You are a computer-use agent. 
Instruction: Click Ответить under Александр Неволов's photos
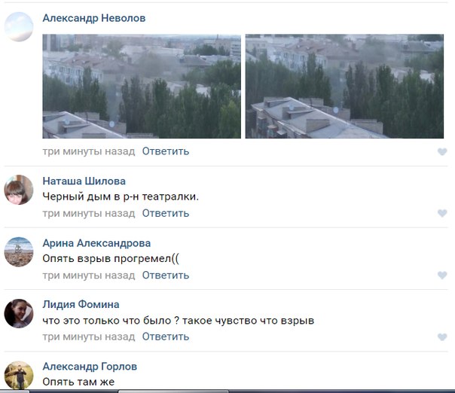pyautogui.click(x=166, y=151)
